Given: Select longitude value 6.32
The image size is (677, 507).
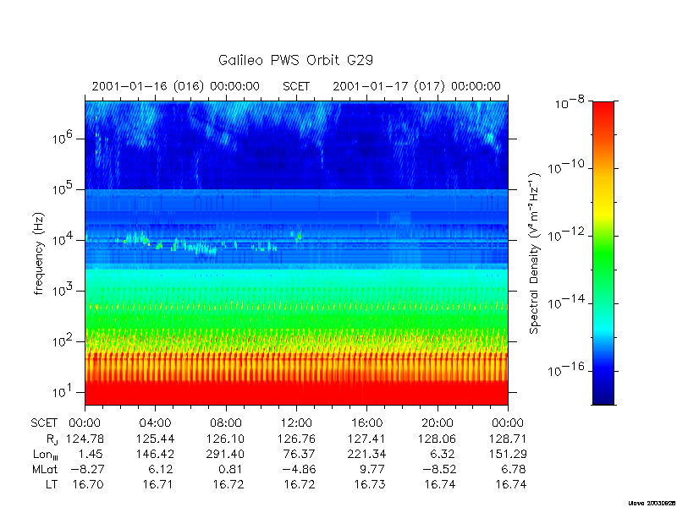Looking at the screenshot, I should pyautogui.click(x=443, y=454).
